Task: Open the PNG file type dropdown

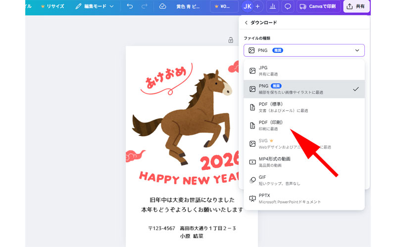Action: (304, 50)
